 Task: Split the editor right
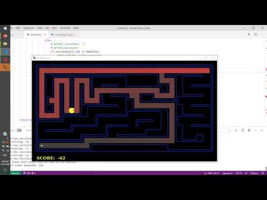pyautogui.click(x=255, y=34)
